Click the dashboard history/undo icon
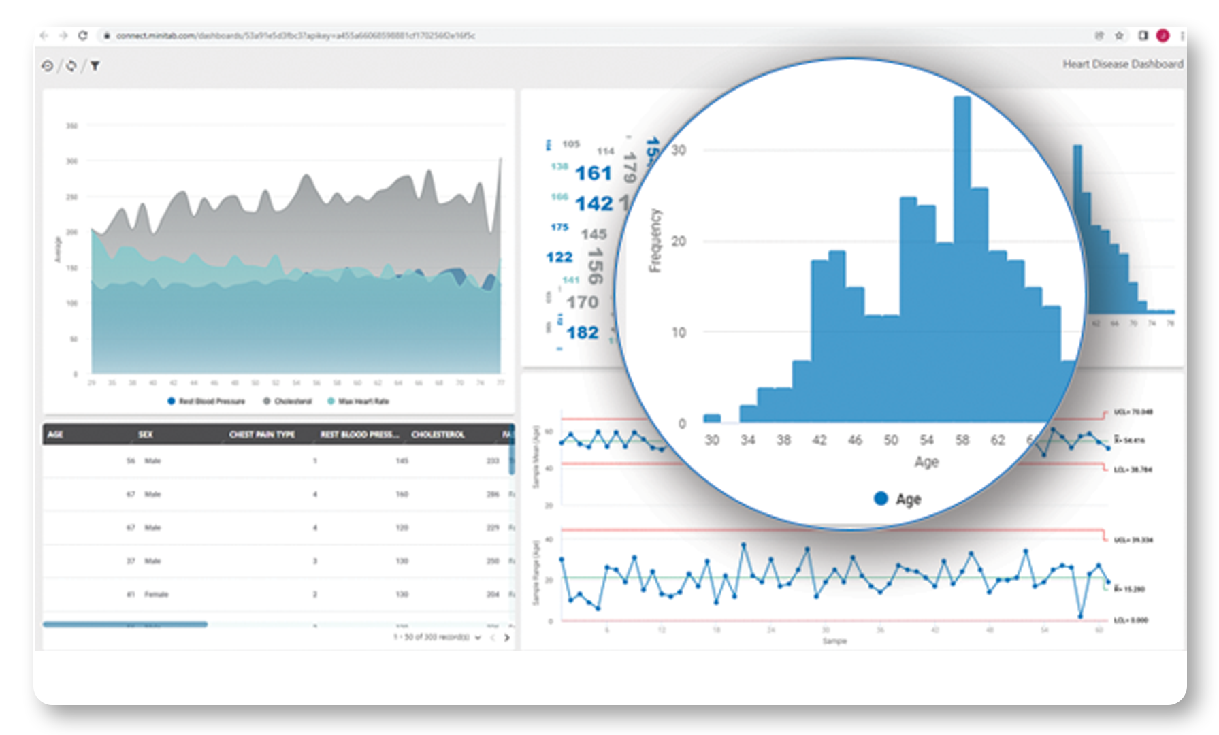The width and height of the screenshot is (1219, 735). click(x=47, y=66)
